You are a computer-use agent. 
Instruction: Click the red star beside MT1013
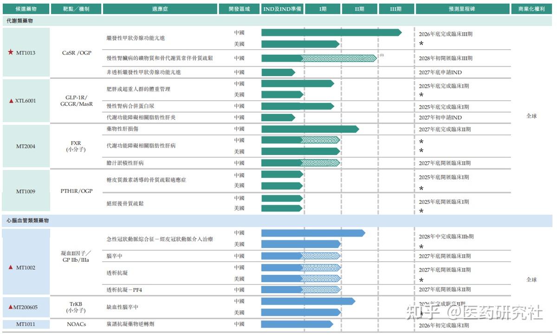coord(10,52)
